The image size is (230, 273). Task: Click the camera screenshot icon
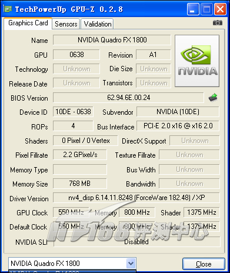tap(218, 23)
